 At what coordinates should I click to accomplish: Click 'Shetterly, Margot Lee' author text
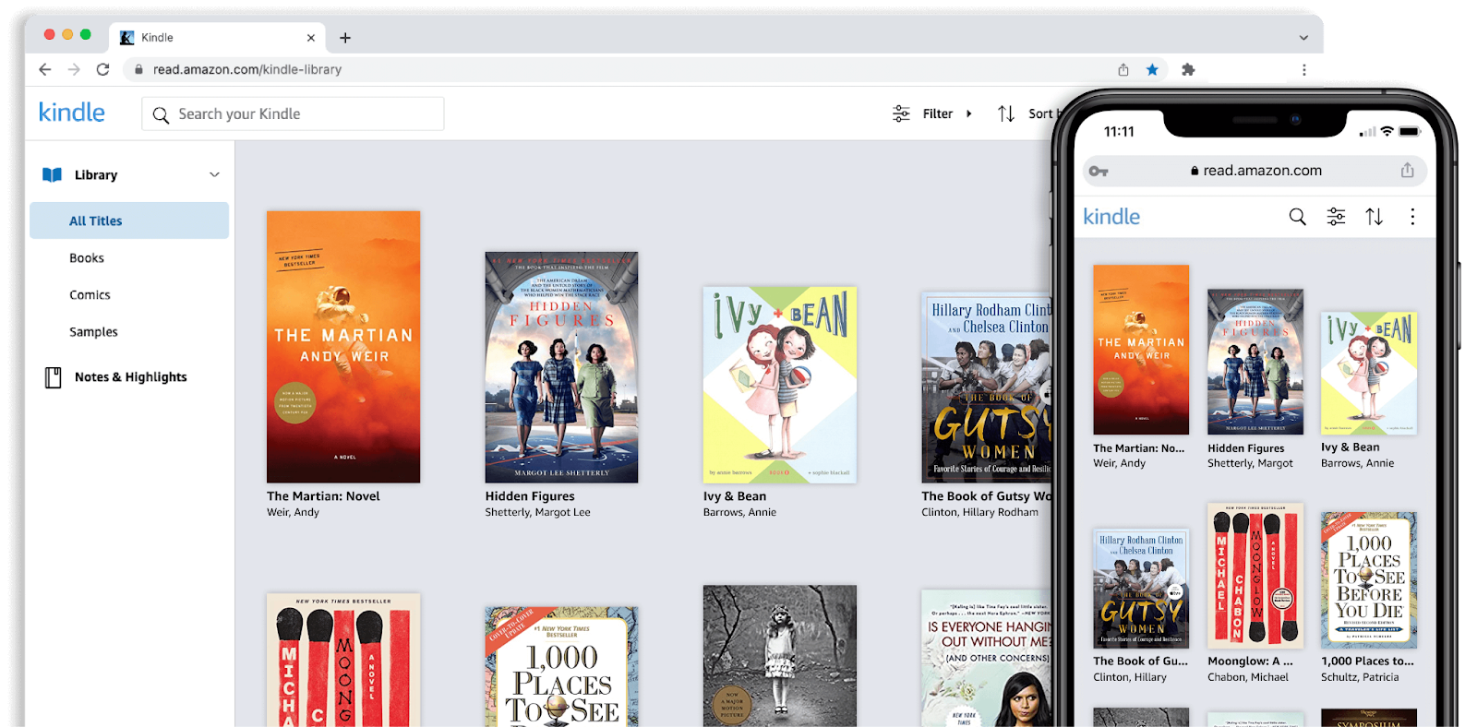click(x=537, y=512)
